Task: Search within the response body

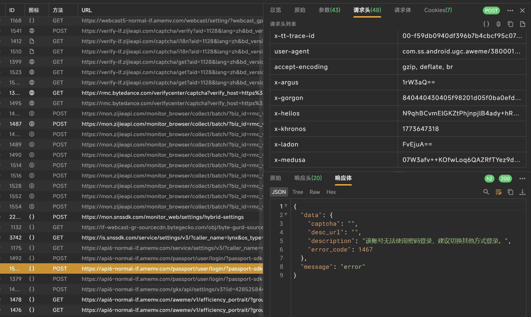Action: pyautogui.click(x=486, y=192)
